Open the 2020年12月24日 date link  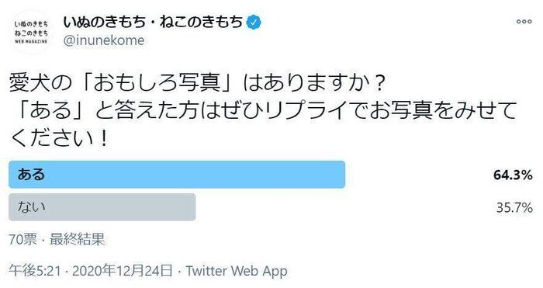[123, 271]
